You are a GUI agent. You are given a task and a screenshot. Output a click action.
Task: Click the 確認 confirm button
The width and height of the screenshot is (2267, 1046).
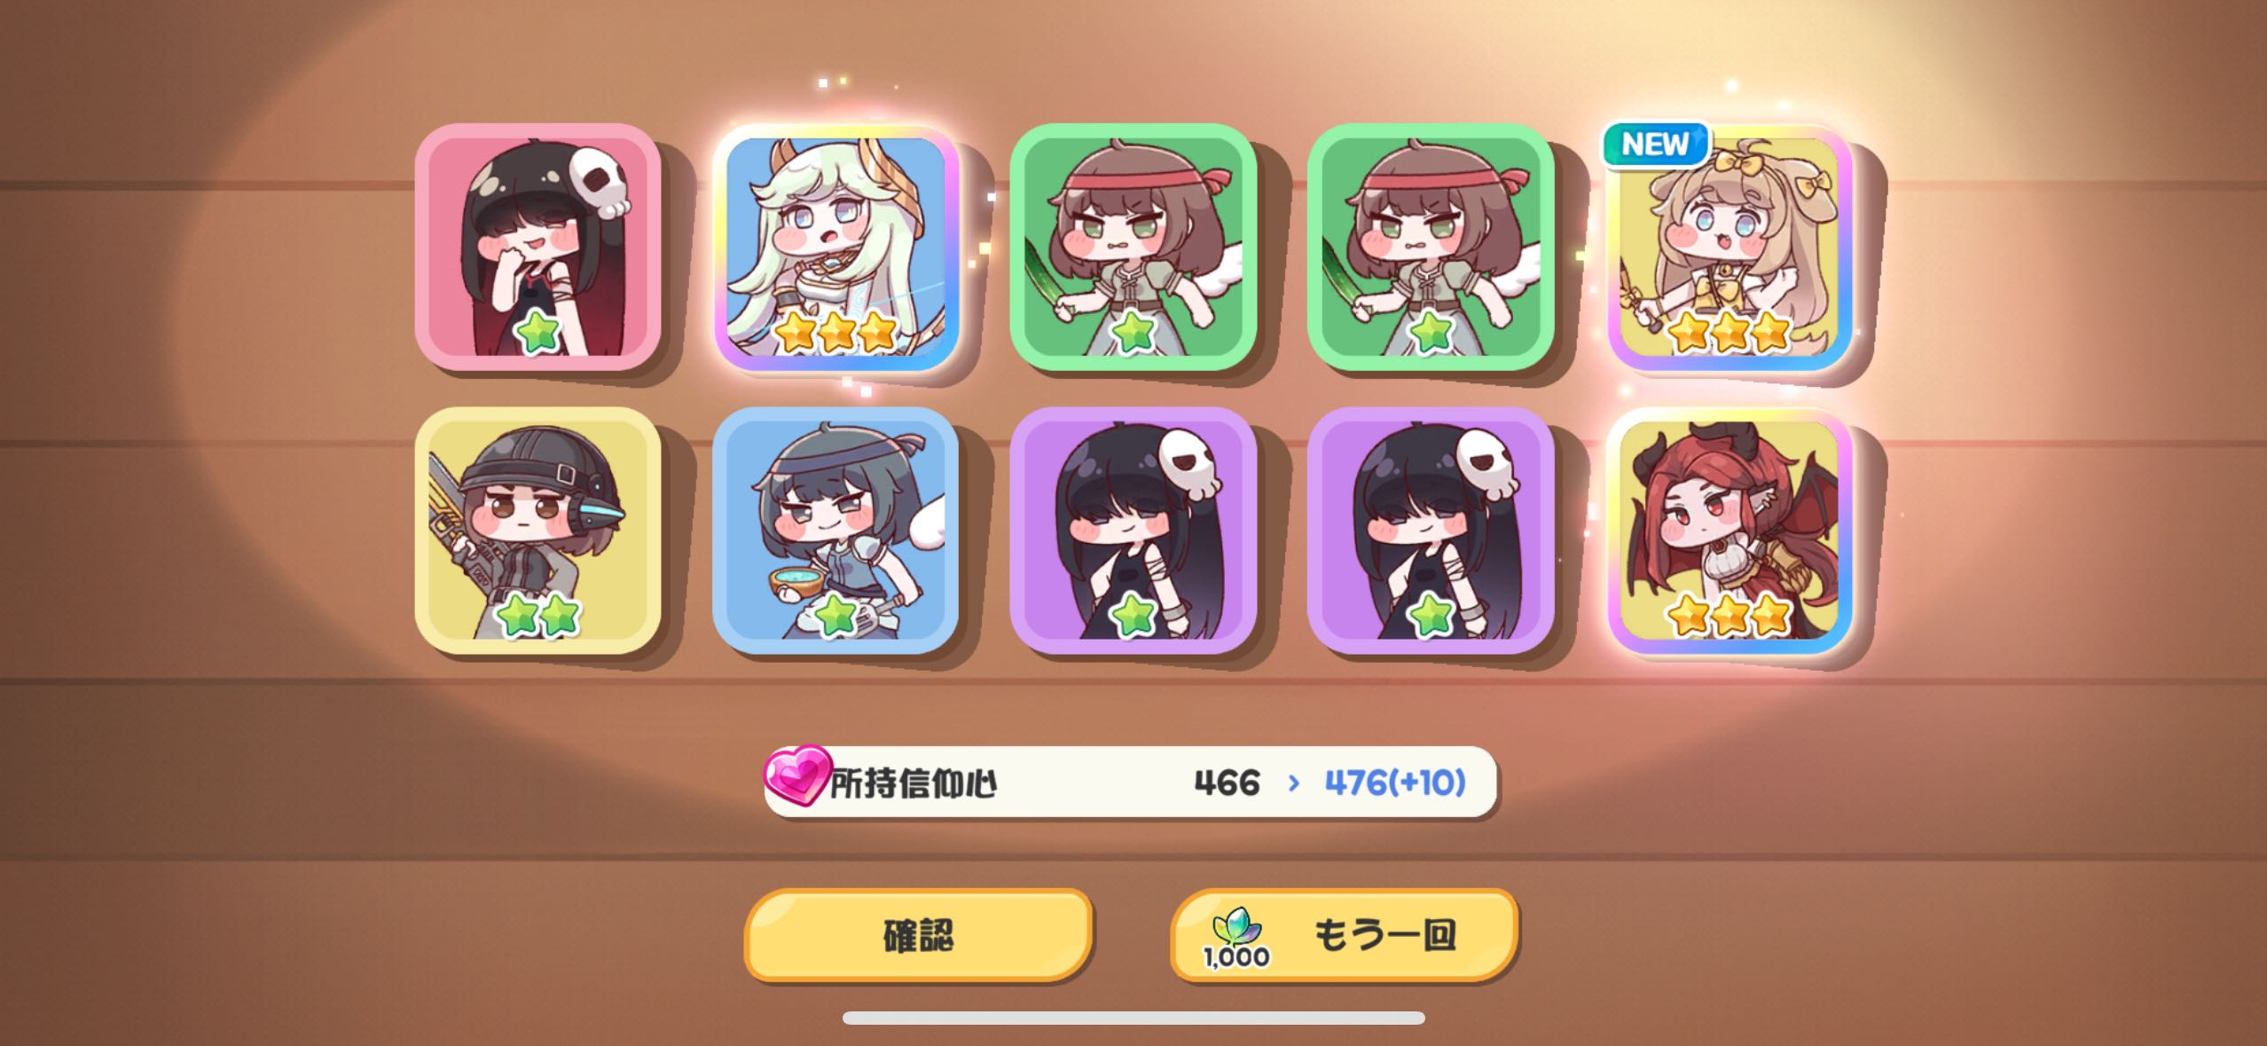point(918,935)
